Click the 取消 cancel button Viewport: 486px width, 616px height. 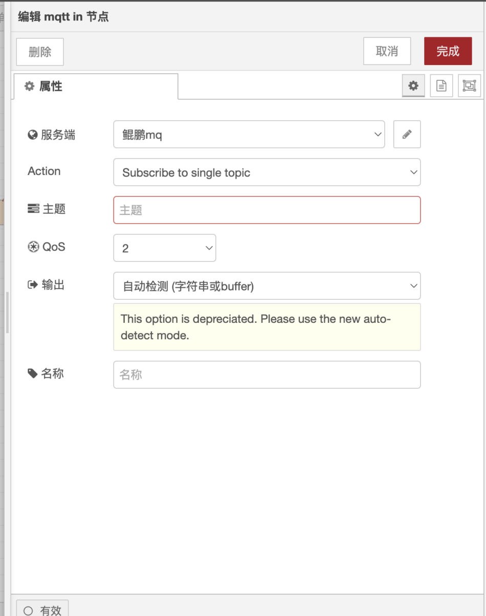(x=387, y=51)
